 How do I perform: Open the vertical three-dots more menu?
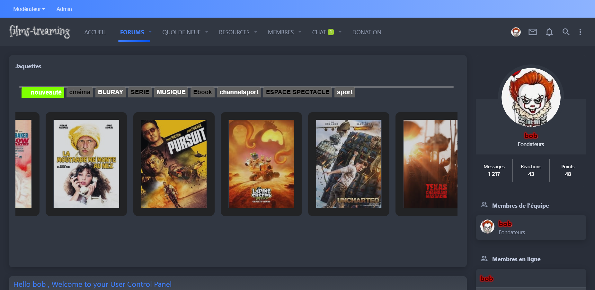pos(580,32)
